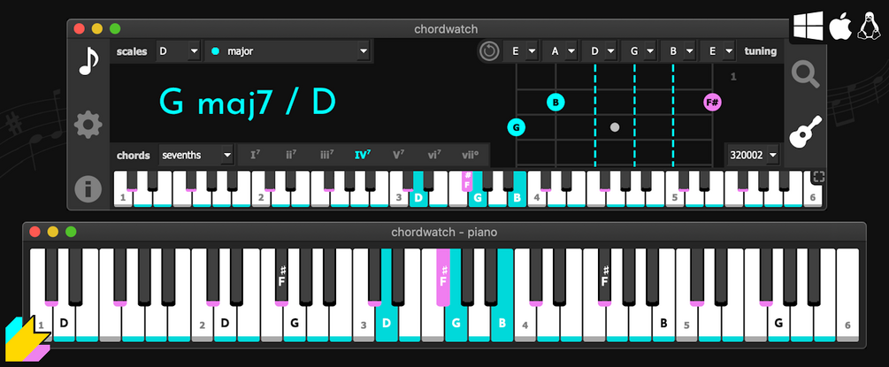Select the vii° chord degree

(x=471, y=154)
